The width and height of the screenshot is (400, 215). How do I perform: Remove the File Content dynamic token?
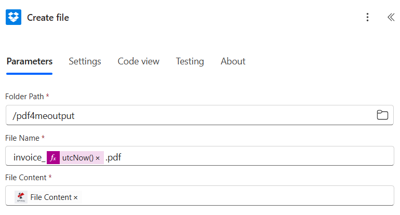click(x=76, y=197)
